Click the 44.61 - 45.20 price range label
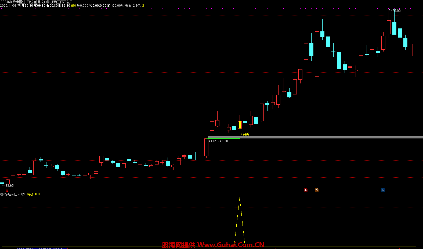This screenshot has height=249, width=423. [218, 141]
